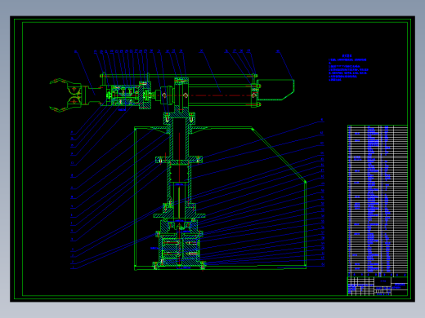This screenshot has width=425, height=318.
Task: Click the parts list table
Action: (378, 201)
